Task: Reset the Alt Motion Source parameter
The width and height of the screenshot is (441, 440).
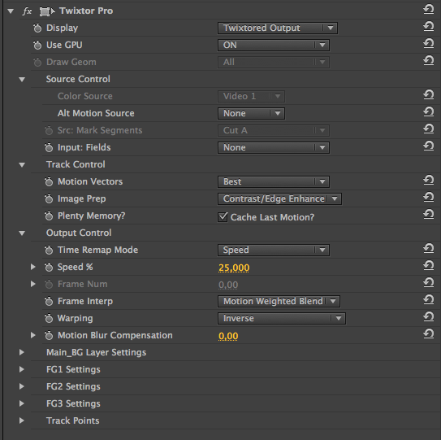Action: (x=428, y=112)
